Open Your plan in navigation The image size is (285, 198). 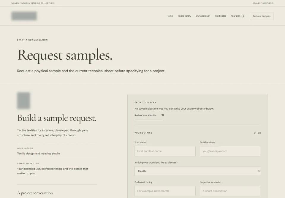point(235,16)
